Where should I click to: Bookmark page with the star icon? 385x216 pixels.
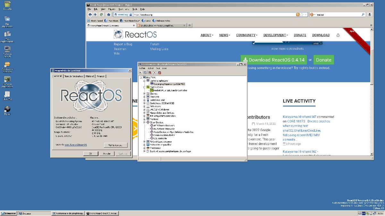302,15
